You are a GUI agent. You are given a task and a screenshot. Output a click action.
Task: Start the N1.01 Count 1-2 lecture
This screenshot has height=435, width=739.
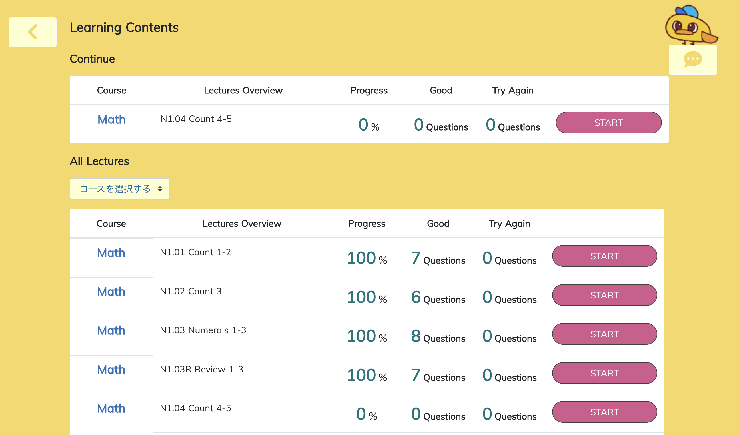(604, 256)
